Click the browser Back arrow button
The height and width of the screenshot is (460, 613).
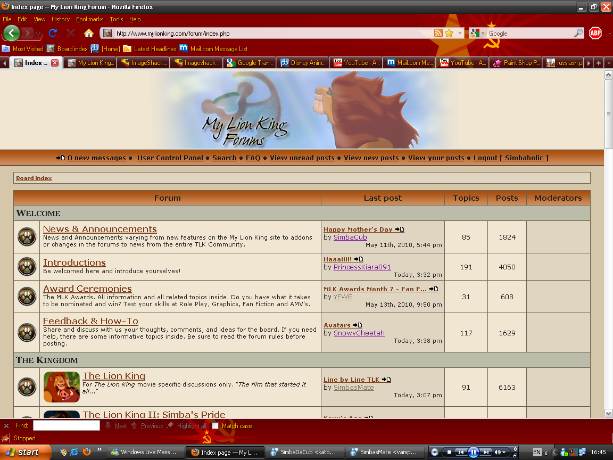pos(11,33)
